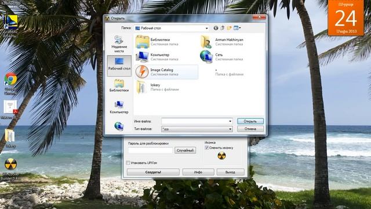Click the 'Папка с файлами' unnamed folder entry

[x=229, y=72]
